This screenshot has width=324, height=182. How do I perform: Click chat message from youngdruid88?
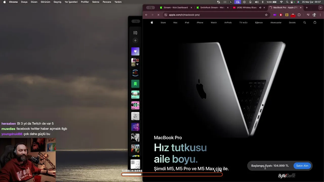tap(26, 134)
